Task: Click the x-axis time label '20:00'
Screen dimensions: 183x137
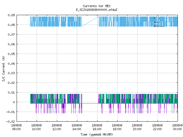Action: [x=137, y=129]
